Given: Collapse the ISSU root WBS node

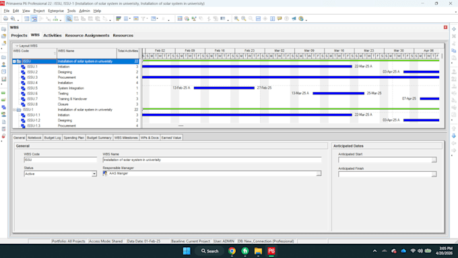Looking at the screenshot, I should click(14, 61).
